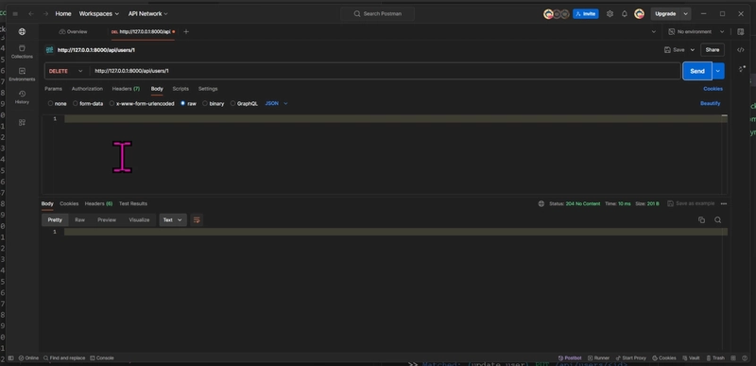Open the Collections sidebar panel
This screenshot has width=756, height=366.
pyautogui.click(x=22, y=52)
